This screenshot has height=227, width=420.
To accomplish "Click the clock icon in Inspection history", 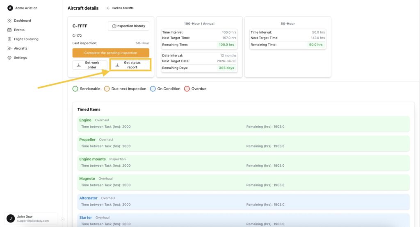I will [x=114, y=26].
